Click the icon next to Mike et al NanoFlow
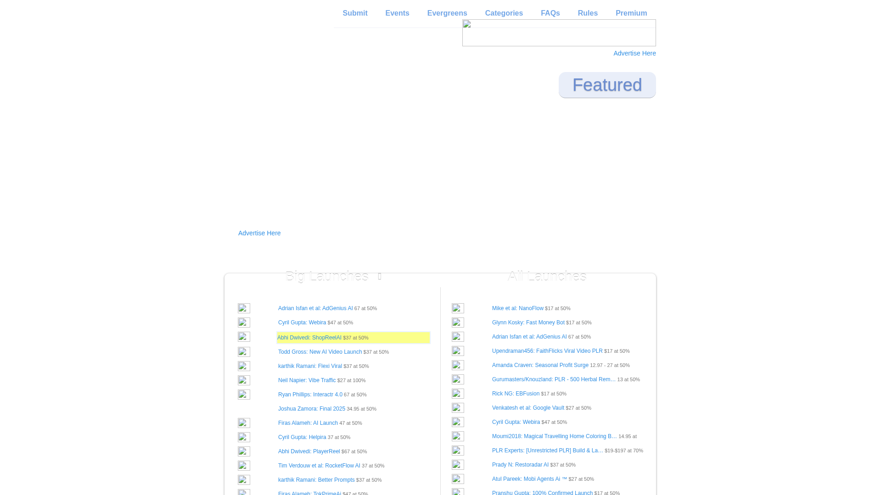The width and height of the screenshot is (881, 495). (x=458, y=308)
